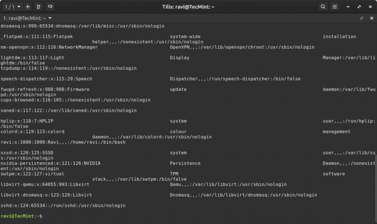The height and width of the screenshot is (224, 377).
Task: Click saned:x:117:122 line
Action: coord(69,111)
